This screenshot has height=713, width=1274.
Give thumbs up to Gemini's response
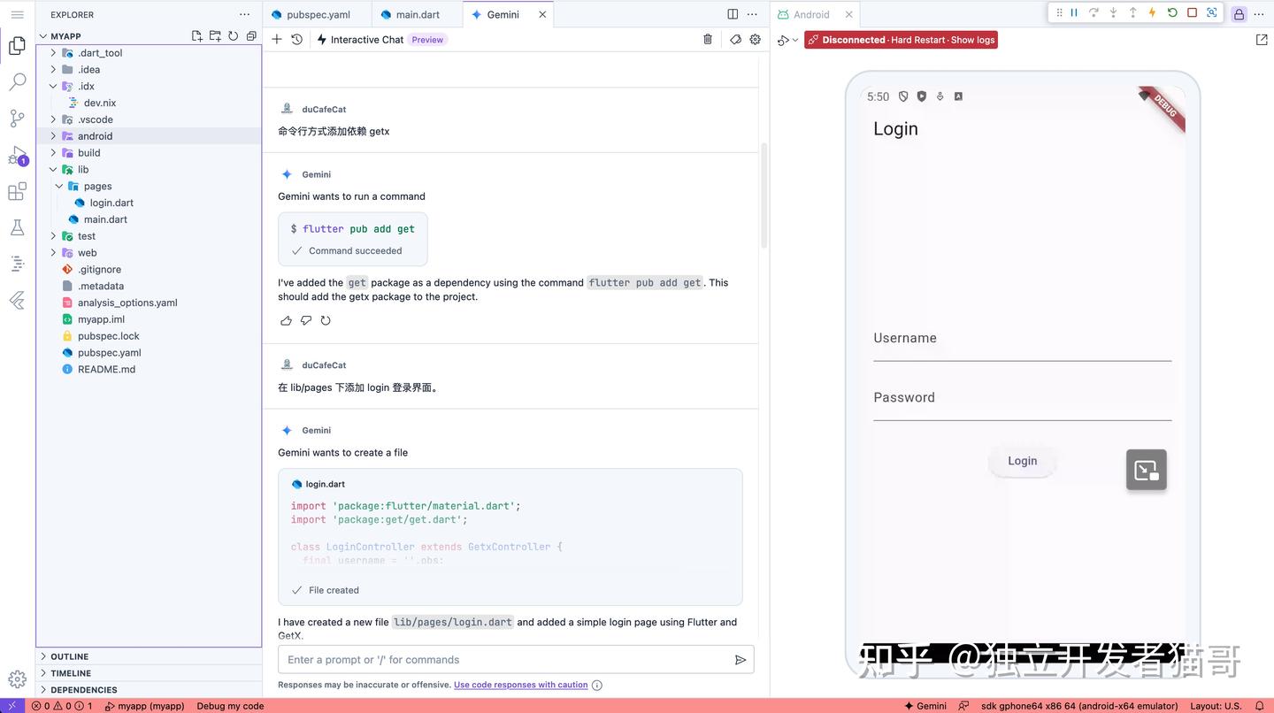coord(286,320)
